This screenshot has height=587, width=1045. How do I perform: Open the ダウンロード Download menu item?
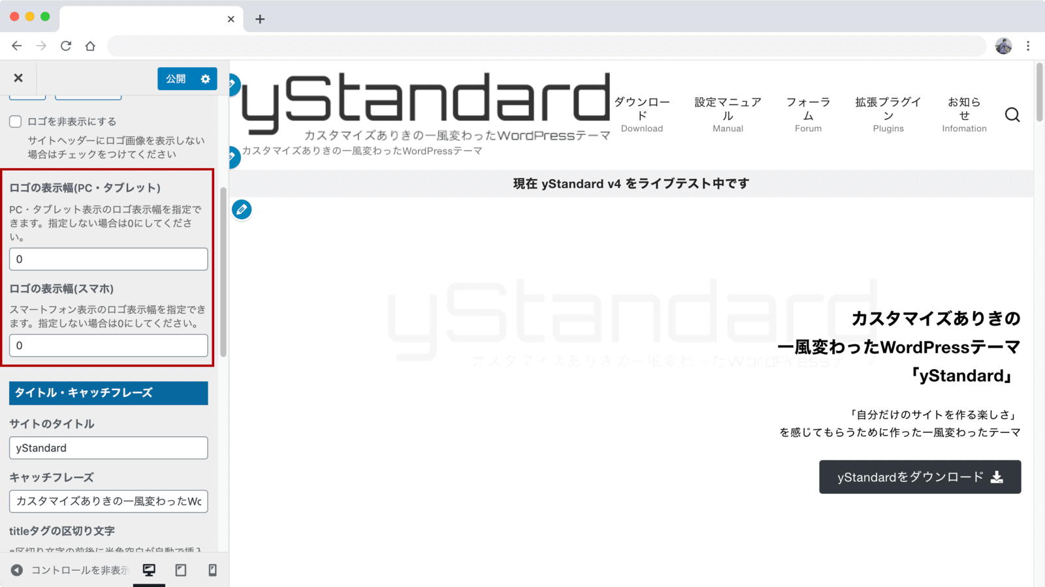[642, 115]
